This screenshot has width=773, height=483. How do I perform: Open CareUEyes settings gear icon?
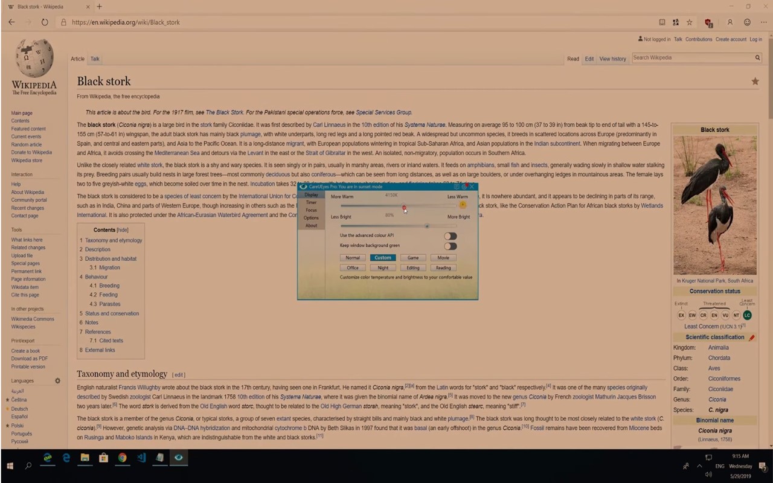pos(464,187)
